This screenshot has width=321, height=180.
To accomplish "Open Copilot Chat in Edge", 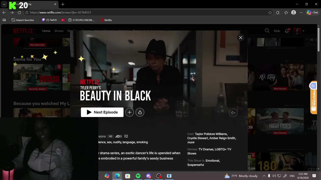I will (x=312, y=12).
